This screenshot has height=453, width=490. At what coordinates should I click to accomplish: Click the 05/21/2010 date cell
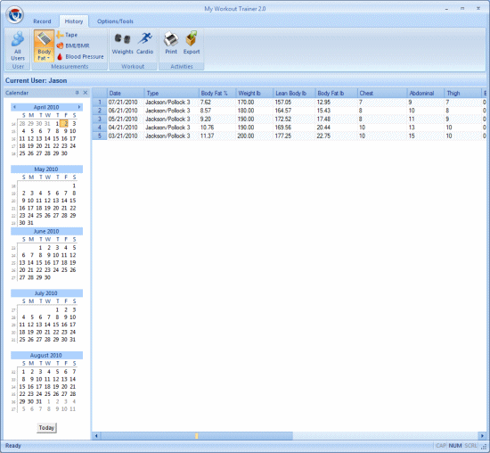(126, 119)
